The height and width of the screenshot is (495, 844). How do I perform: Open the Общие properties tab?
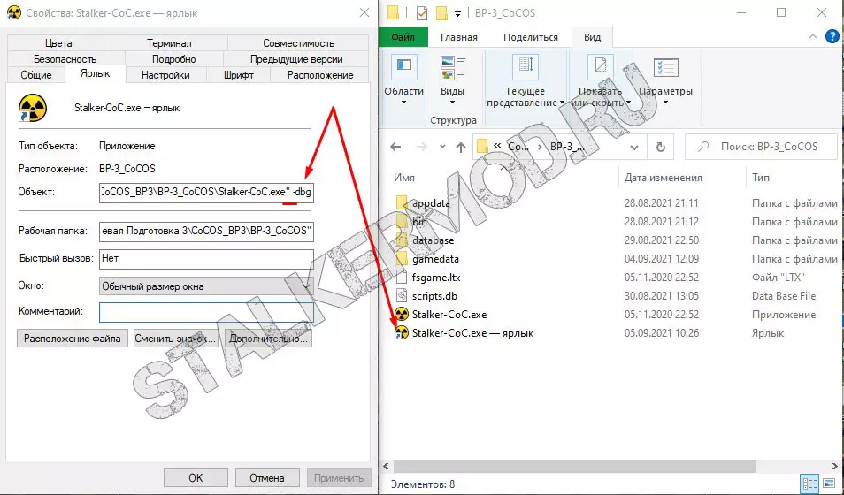pyautogui.click(x=36, y=75)
